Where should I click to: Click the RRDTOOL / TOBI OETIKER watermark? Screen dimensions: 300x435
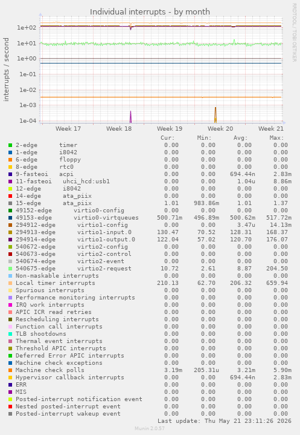(x=294, y=33)
